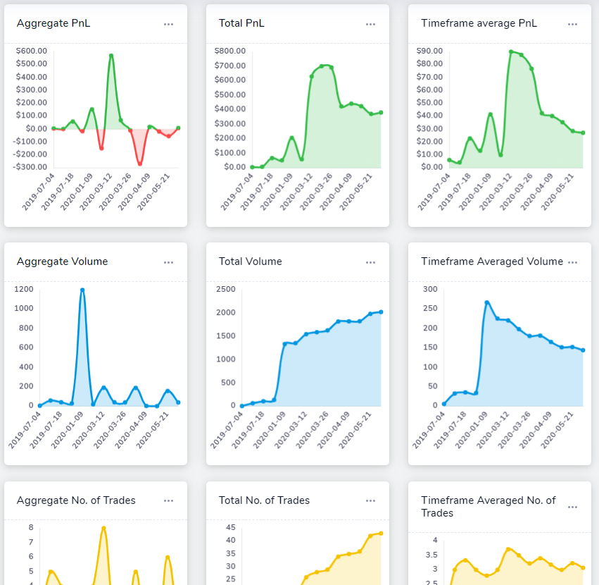This screenshot has height=585, width=599.
Task: Click the Total Volume card title
Action: point(250,261)
